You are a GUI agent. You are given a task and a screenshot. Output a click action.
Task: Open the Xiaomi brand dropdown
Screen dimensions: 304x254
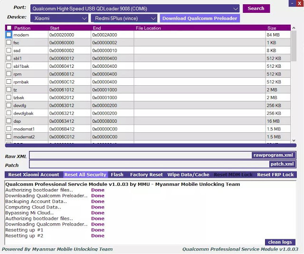[x=59, y=18]
